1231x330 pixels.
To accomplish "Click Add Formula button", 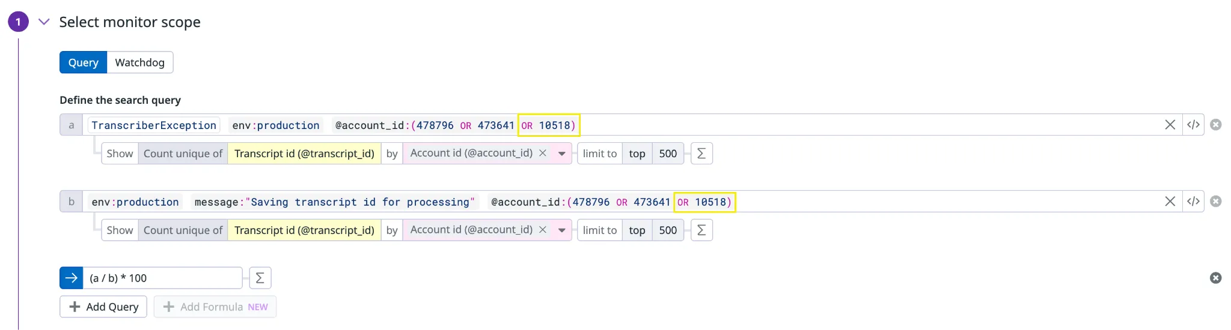I will pos(215,307).
